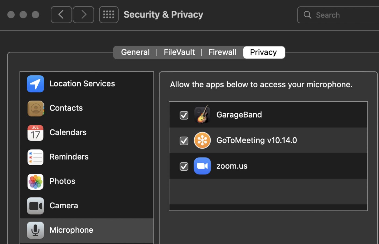Go forward with the right chevron button
Viewport: 379px width, 244px height.
[84, 15]
